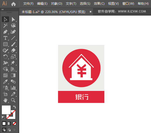Select the Direct Selection tool
151x133 pixels.
click(13, 19)
